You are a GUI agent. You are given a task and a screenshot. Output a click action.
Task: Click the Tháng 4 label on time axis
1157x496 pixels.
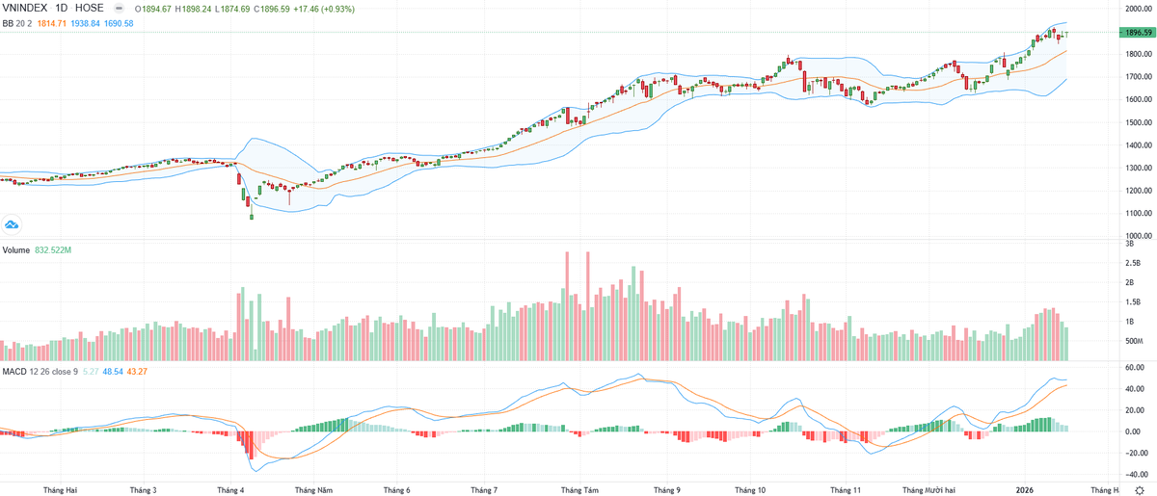point(230,489)
